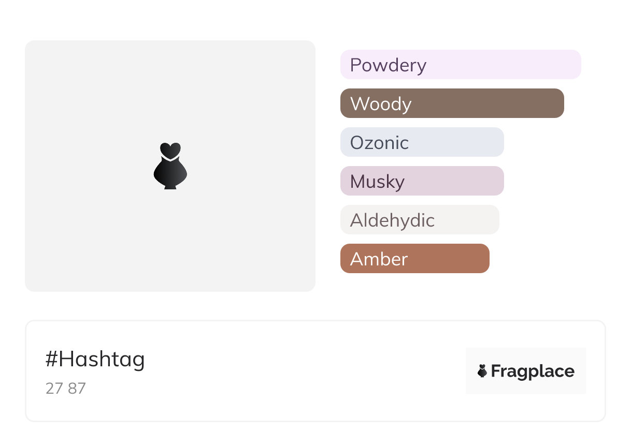Select the Aldehydic accord bar
This screenshot has height=447, width=631.
(x=466, y=220)
